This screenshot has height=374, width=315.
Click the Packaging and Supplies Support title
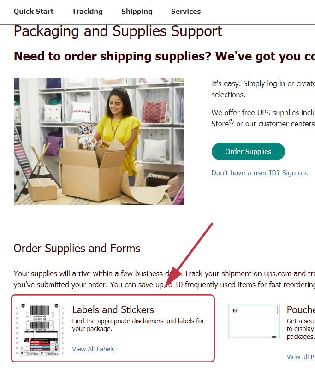(x=118, y=31)
